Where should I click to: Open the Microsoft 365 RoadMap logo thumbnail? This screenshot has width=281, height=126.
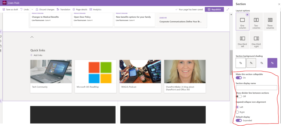point(95,72)
